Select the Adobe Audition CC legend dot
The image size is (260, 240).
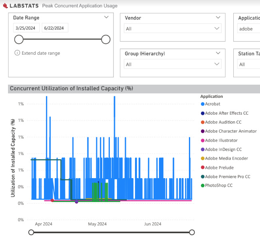(x=202, y=122)
